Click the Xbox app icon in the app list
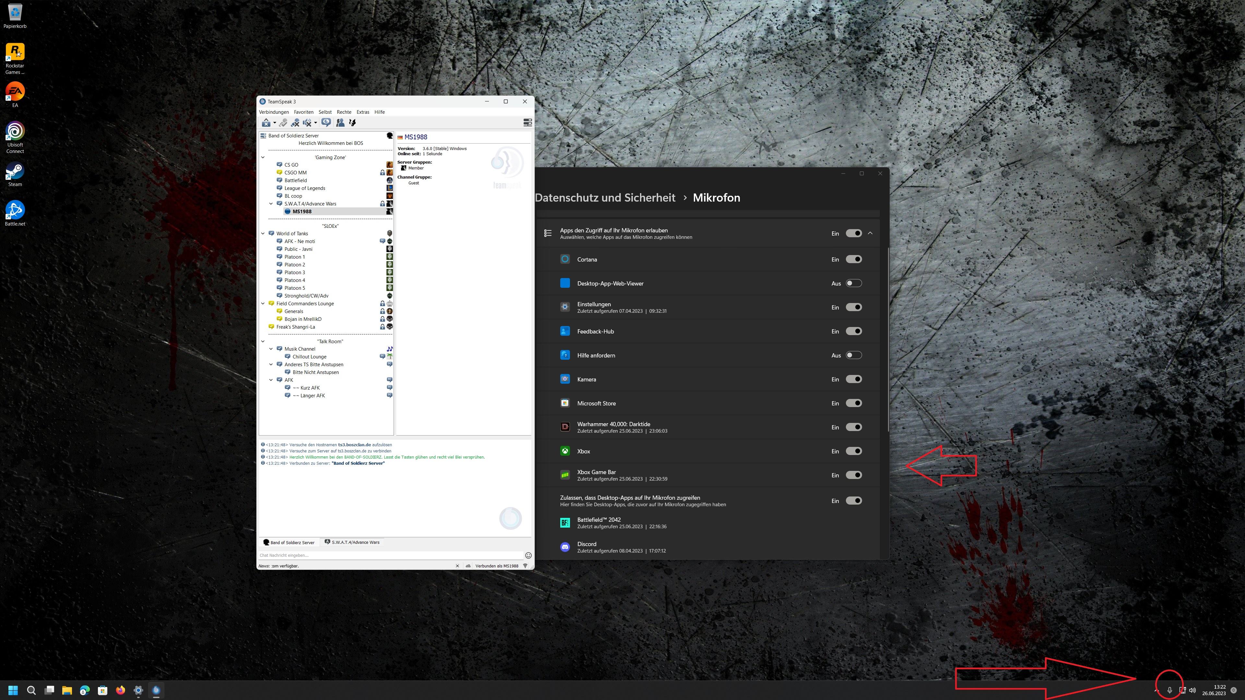The image size is (1245, 700). (565, 451)
